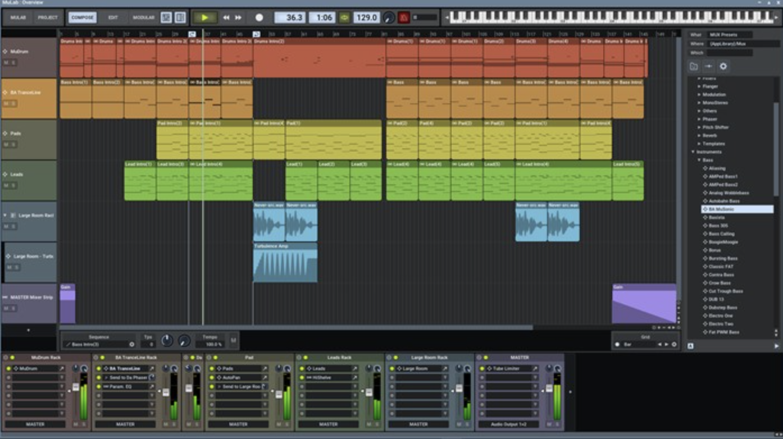Screen dimensions: 783x439
Task: Select the Classic FAT preset
Action: coord(721,267)
